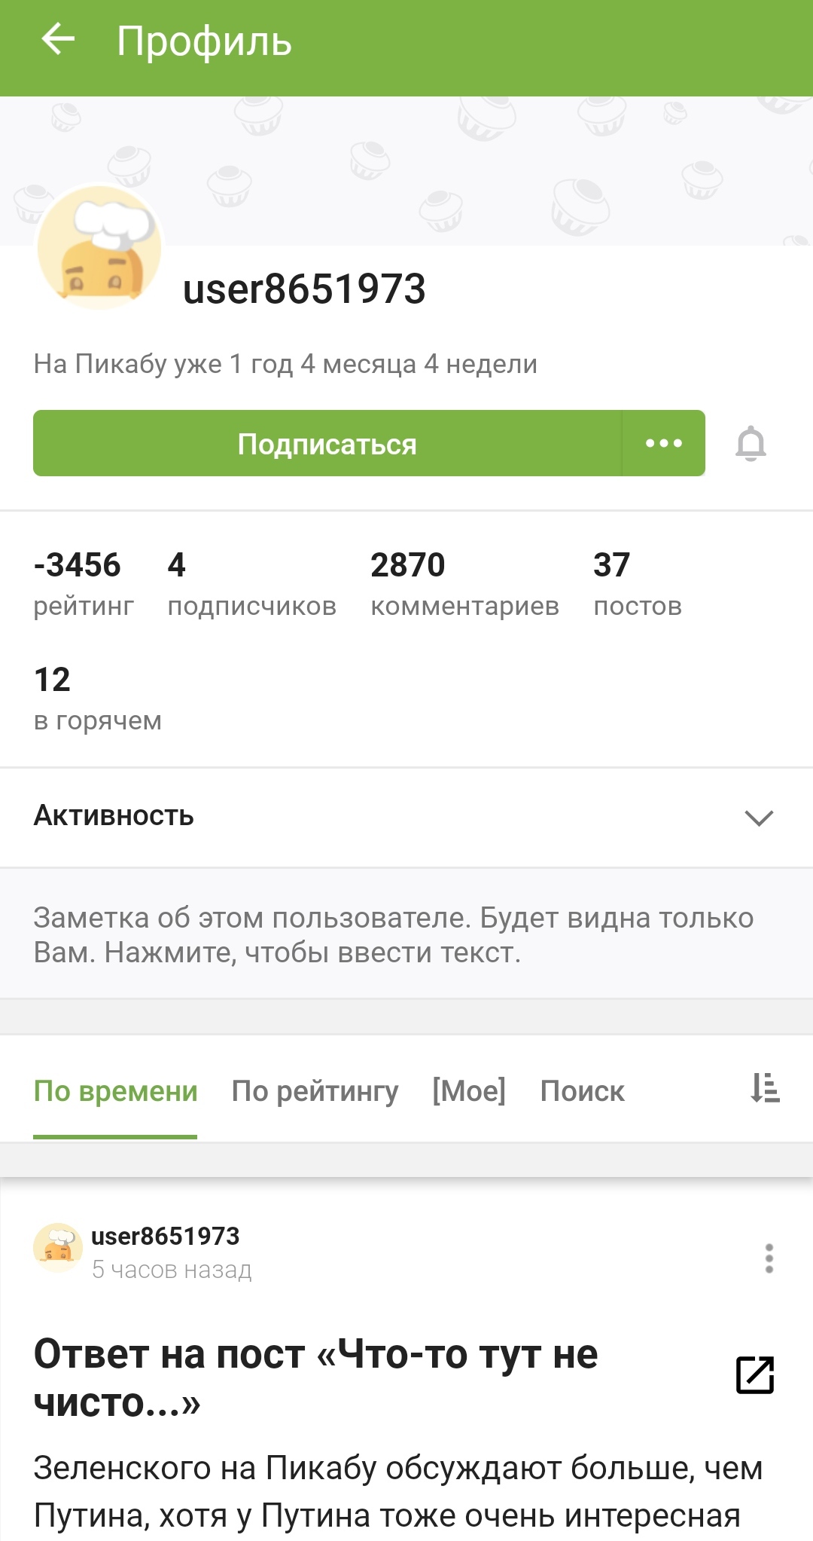This screenshot has width=813, height=1541.
Task: Open post title «Что-то тут не чисто...»
Action: 316,1377
